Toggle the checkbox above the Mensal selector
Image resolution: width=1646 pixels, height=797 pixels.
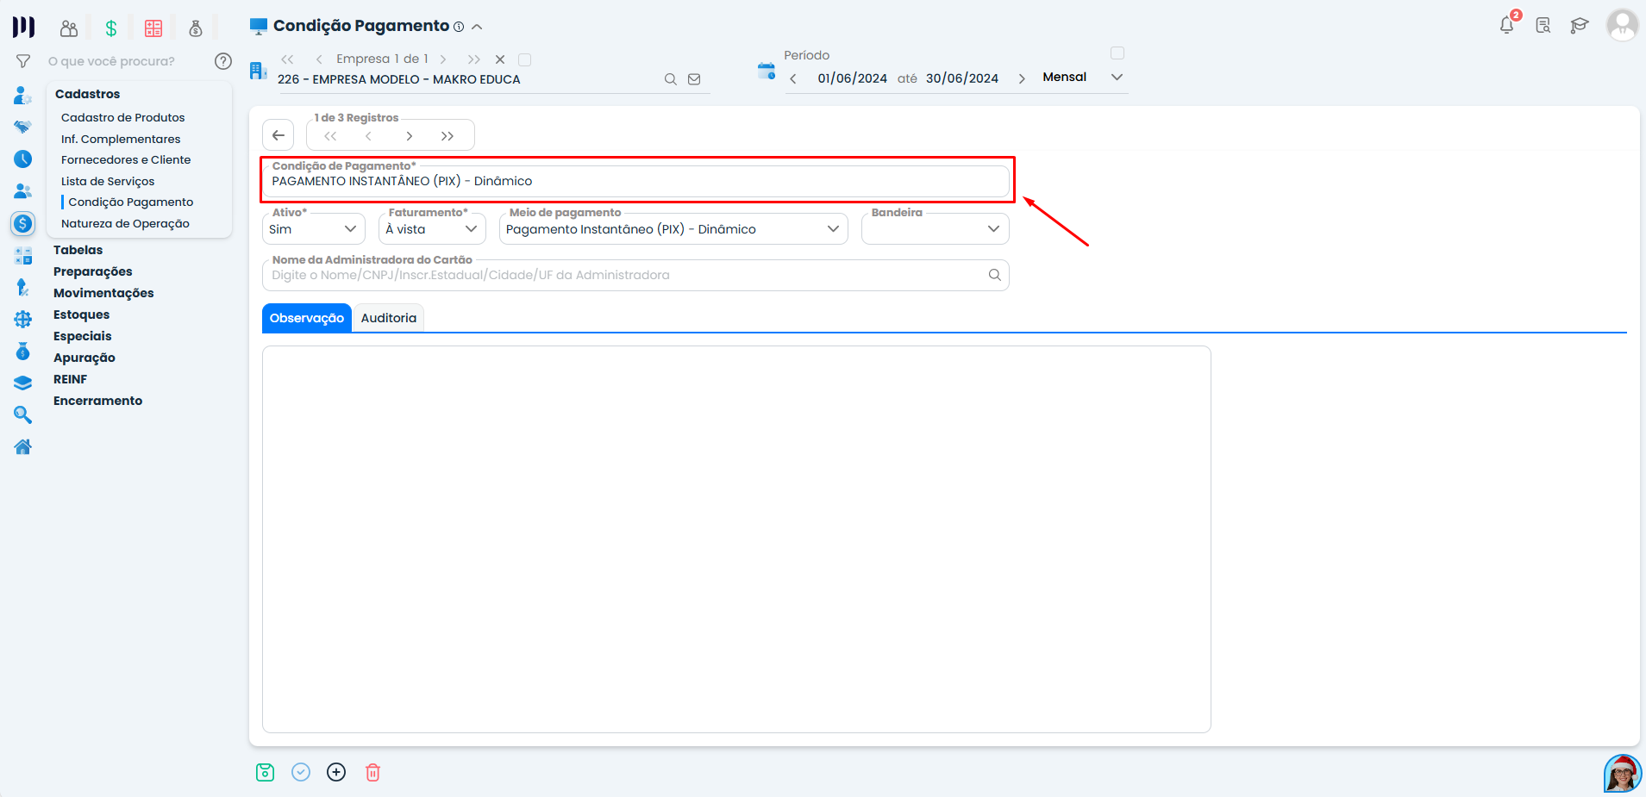tap(1117, 53)
